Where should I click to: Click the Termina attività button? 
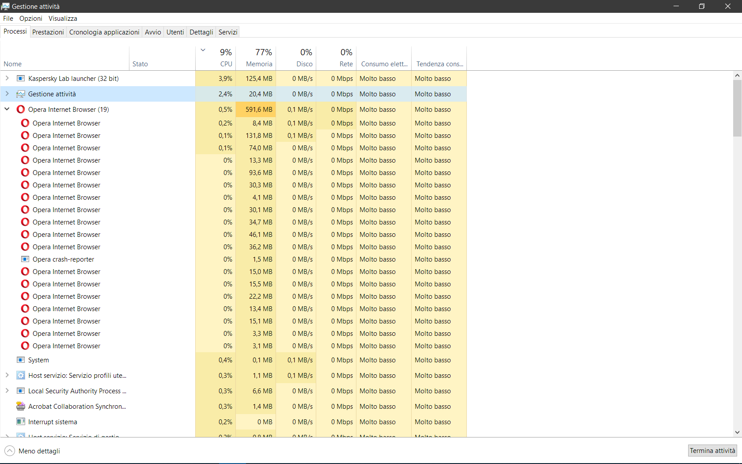click(712, 451)
